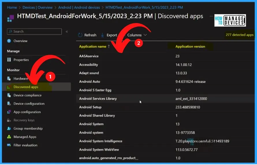Select the Android Shared Library row
This screenshot has width=257, height=165.
165,115
